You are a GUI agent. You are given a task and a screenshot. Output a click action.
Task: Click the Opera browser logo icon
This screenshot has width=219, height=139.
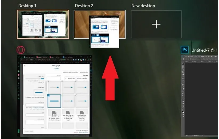tap(21, 50)
